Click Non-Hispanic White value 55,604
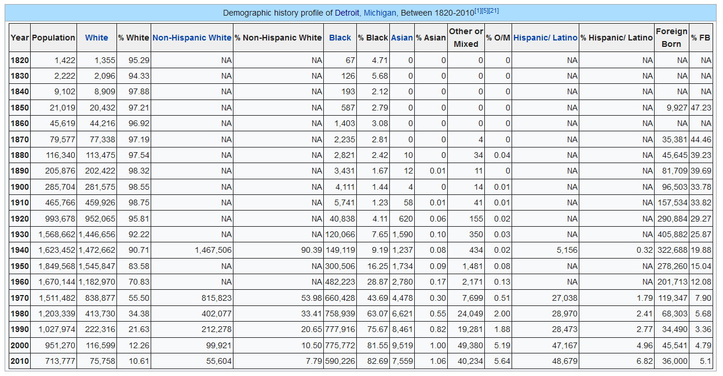The height and width of the screenshot is (376, 723). [x=219, y=361]
